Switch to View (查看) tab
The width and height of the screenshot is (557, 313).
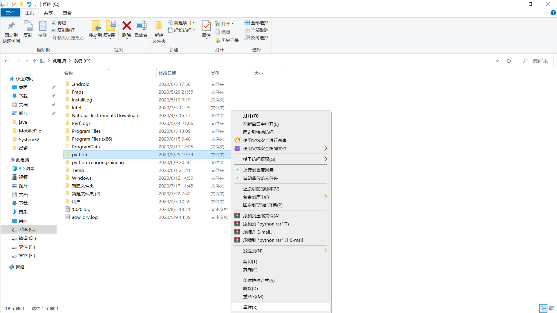(67, 13)
